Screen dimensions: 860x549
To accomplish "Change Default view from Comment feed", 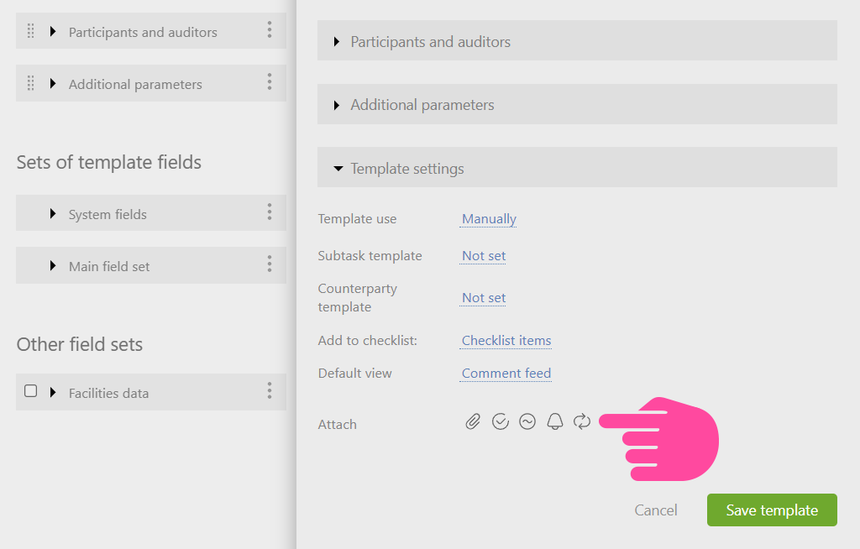I will coord(506,374).
